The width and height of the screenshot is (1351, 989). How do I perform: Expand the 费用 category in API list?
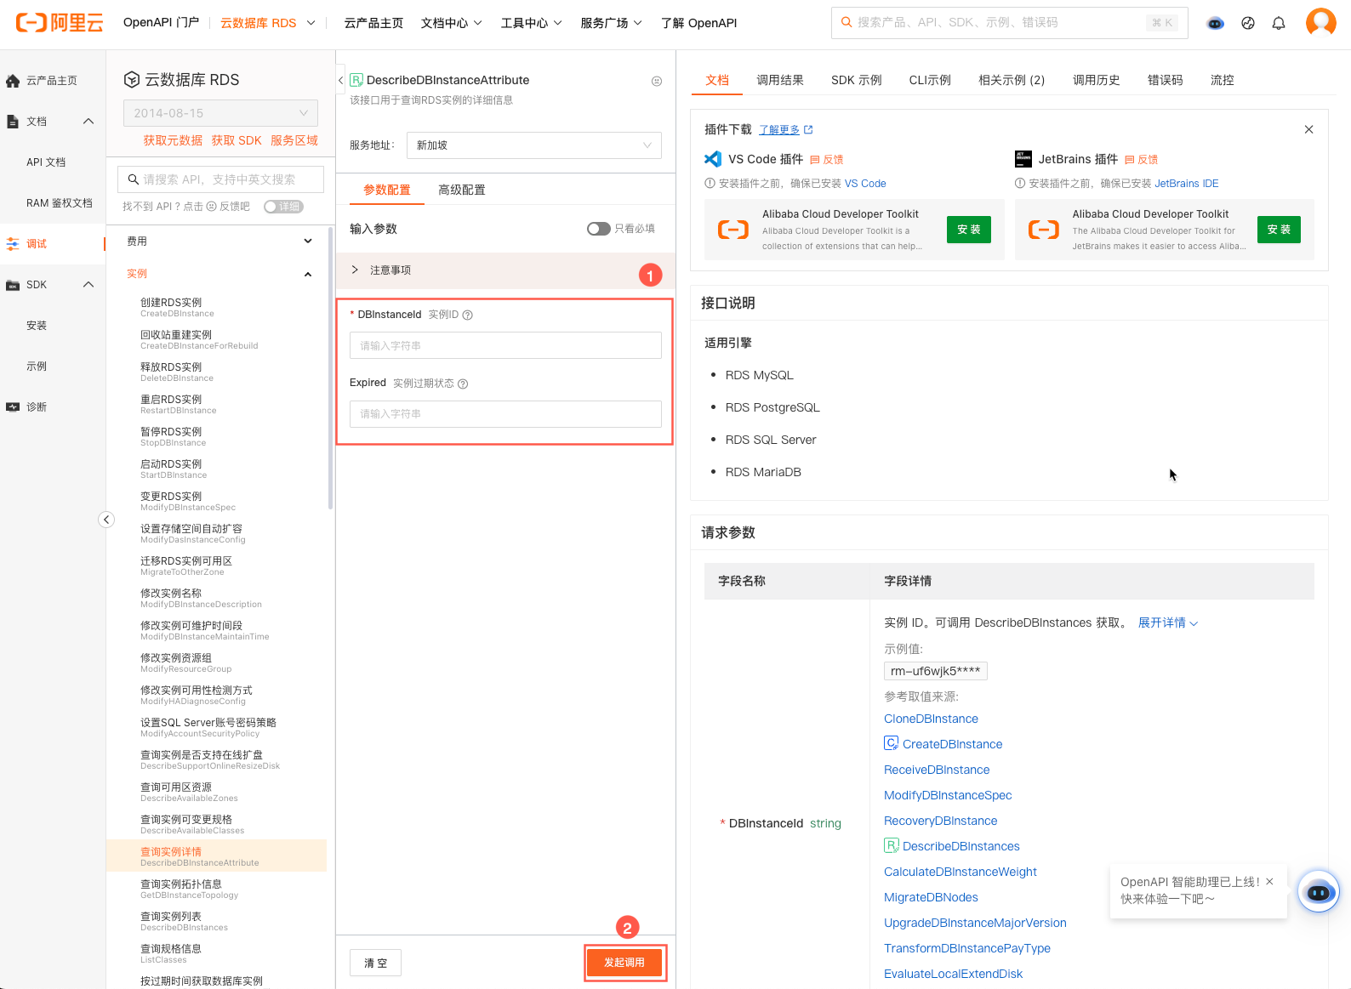[219, 242]
